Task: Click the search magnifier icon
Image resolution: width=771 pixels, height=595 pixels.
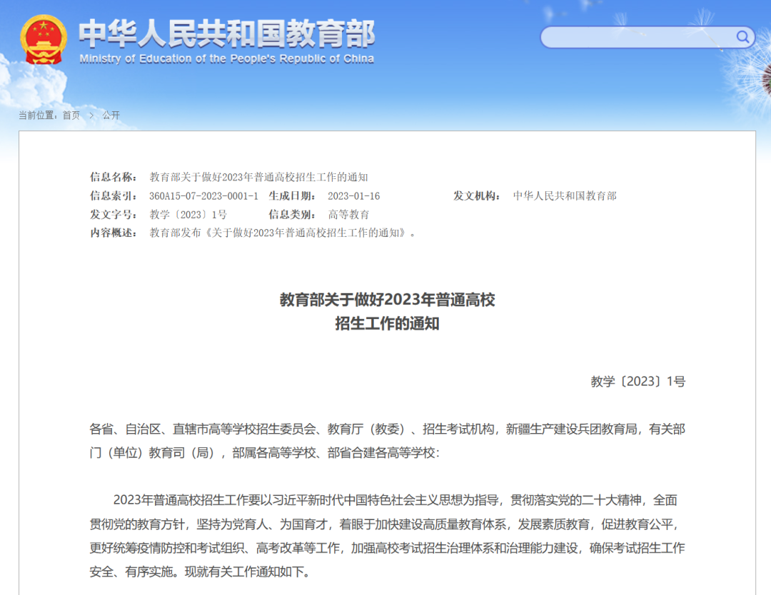Action: tap(742, 37)
